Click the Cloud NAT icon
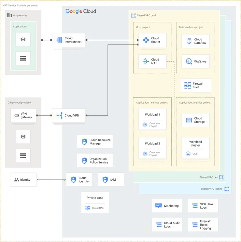241x242 pixels. pyautogui.click(x=145, y=61)
